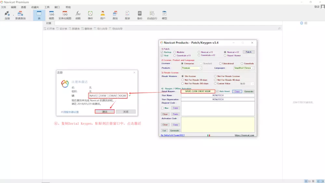Open the 自动运行 (Automation) toolbar icon
Image resolution: width=325 pixels, height=183 pixels.
152,15
